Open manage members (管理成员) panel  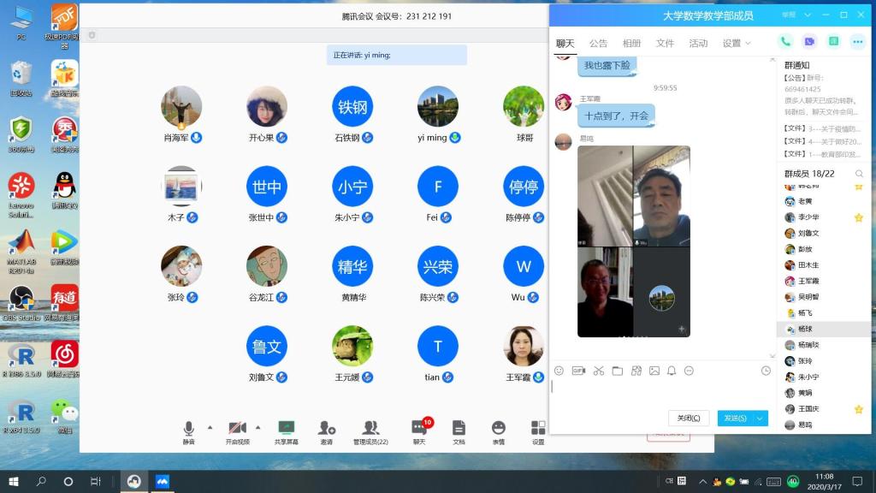click(370, 427)
